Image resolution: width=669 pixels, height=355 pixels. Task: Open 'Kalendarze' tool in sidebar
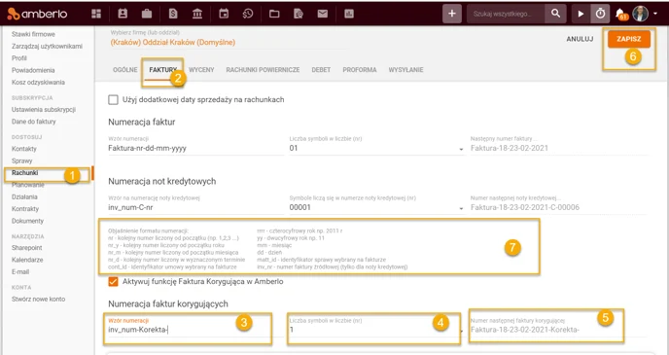click(x=27, y=260)
